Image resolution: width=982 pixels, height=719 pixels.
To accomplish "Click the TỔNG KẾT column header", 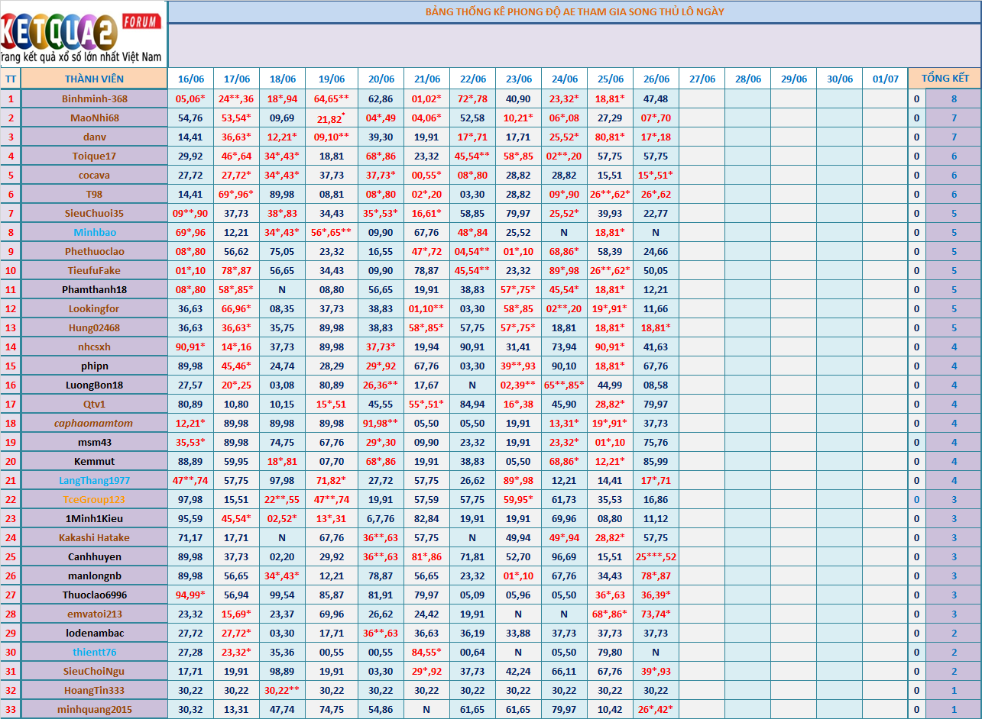I will click(x=945, y=79).
